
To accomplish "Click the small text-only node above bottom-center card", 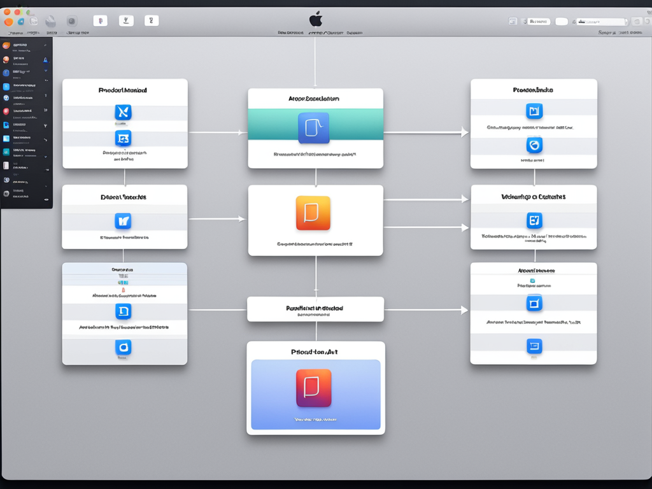I will (315, 309).
